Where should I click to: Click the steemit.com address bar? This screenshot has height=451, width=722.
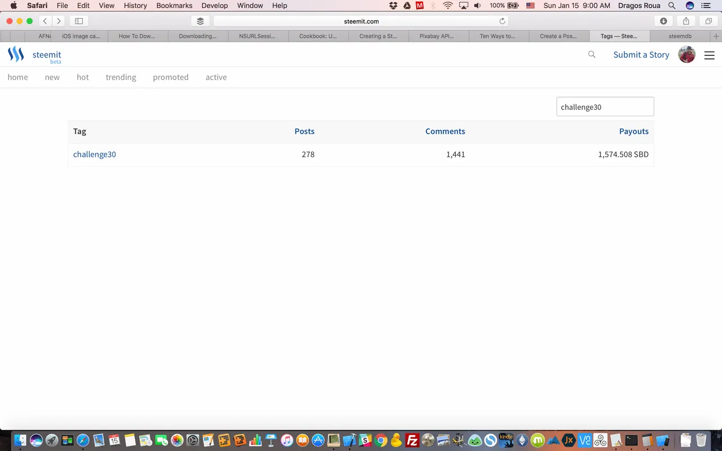361,21
